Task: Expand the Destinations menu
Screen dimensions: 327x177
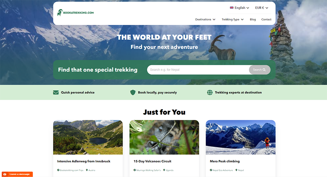Action: coord(205,19)
